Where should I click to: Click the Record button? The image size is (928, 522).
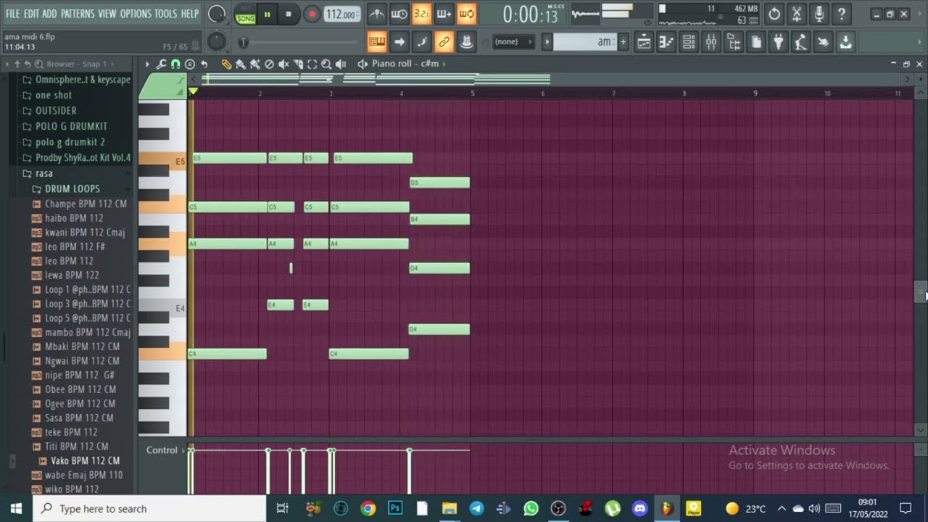(312, 14)
